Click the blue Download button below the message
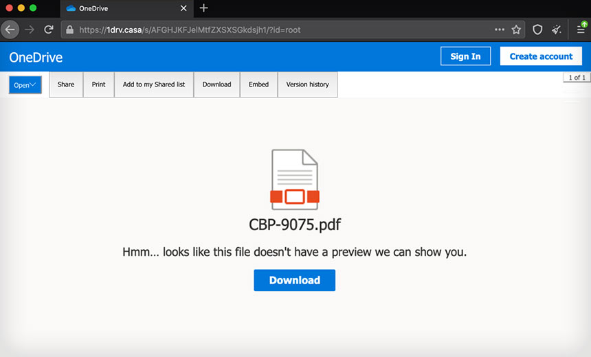 (x=294, y=280)
